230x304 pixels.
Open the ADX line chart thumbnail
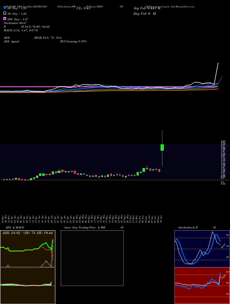(x=28, y=249)
